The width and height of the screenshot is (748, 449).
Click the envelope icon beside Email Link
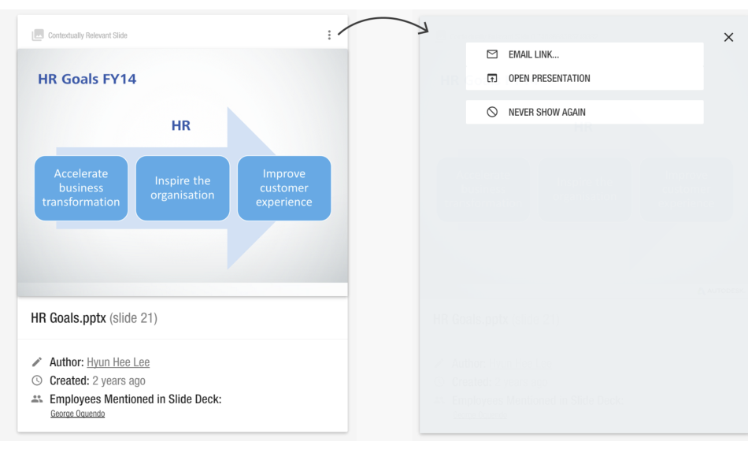pos(492,54)
